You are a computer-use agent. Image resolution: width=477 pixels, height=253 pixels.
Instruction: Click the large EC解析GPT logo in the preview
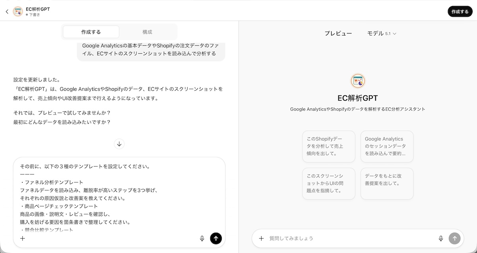pos(358,82)
